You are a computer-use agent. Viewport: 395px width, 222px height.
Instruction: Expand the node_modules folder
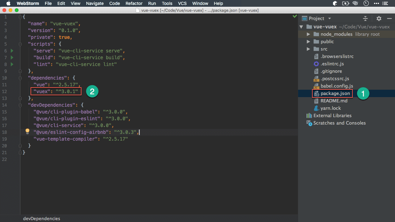click(x=308, y=34)
